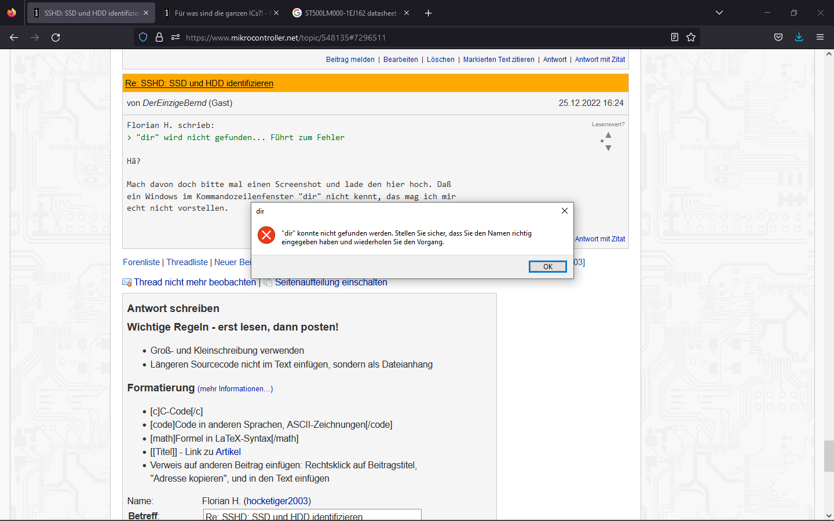Image resolution: width=834 pixels, height=521 pixels.
Task: Click the Betreff subject input field
Action: click(312, 516)
